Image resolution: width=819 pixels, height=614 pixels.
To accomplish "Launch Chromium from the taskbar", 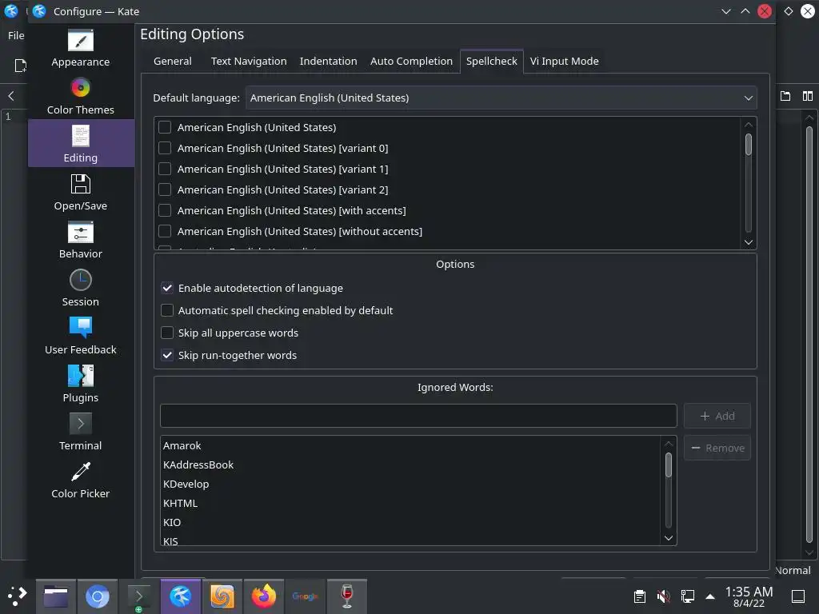I will click(x=97, y=596).
